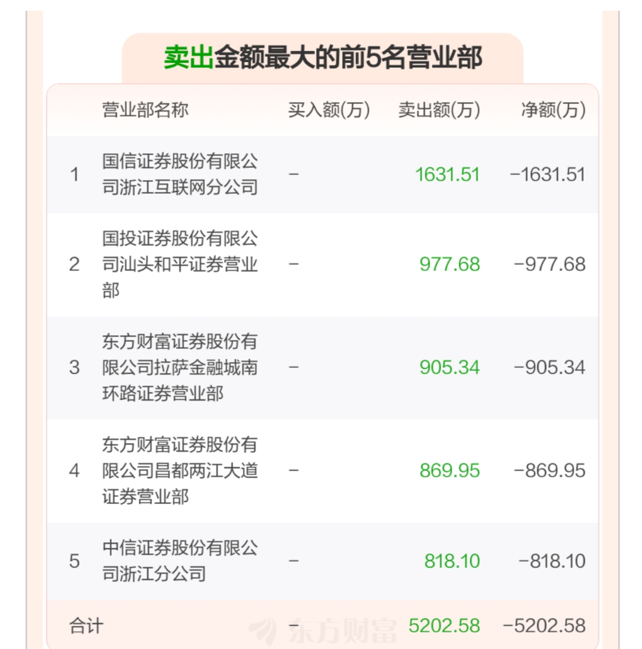Click total net amount -5202.58
Viewport: 642px width, 649px height.
pos(544,626)
